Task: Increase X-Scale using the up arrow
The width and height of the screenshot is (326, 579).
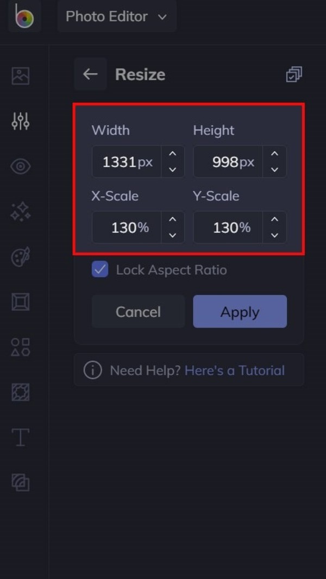Action: pyautogui.click(x=173, y=219)
